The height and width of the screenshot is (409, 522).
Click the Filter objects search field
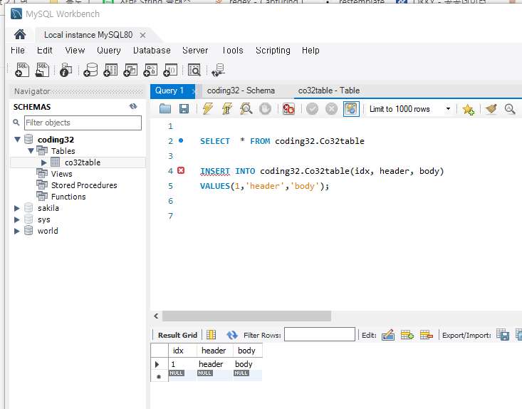83,123
